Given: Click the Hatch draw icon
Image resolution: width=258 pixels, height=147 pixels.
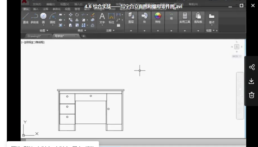Looking at the screenshot, I should 60,25.
